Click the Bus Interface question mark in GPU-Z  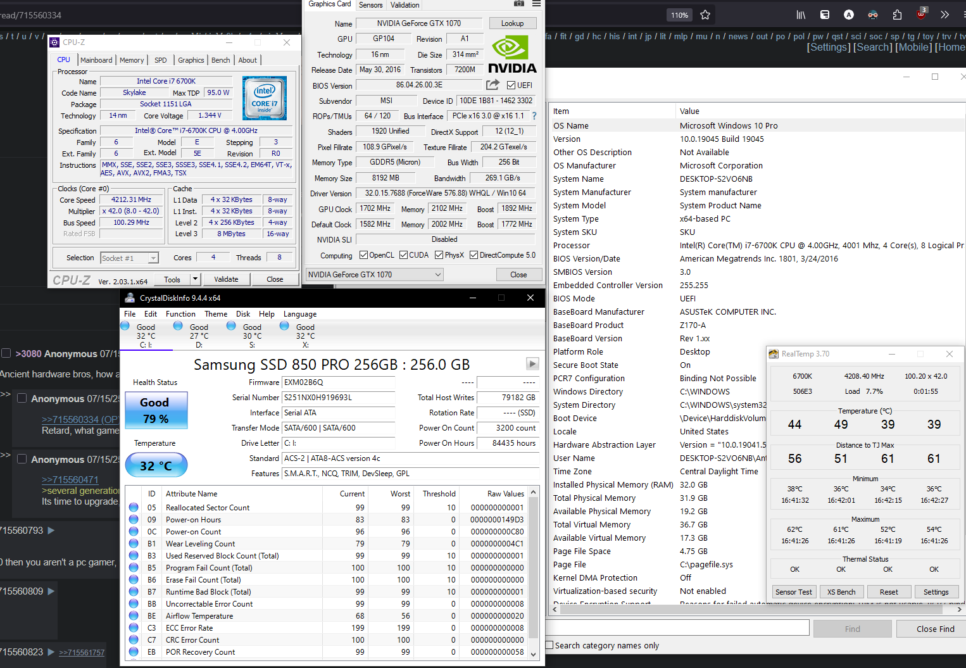[534, 116]
